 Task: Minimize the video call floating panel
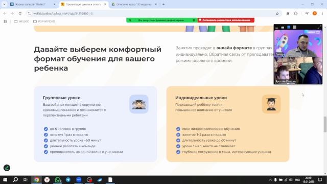[277, 27]
